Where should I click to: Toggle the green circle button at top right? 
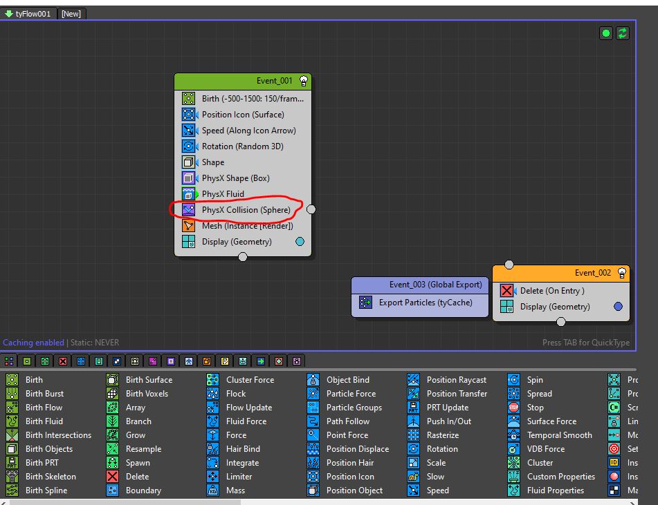(606, 33)
